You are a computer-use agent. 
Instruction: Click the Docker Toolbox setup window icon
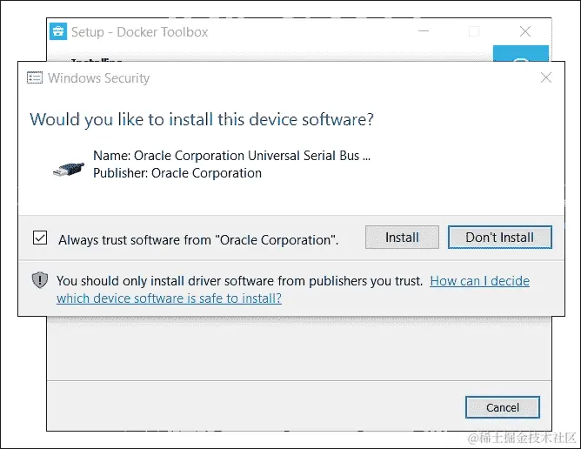(x=58, y=31)
